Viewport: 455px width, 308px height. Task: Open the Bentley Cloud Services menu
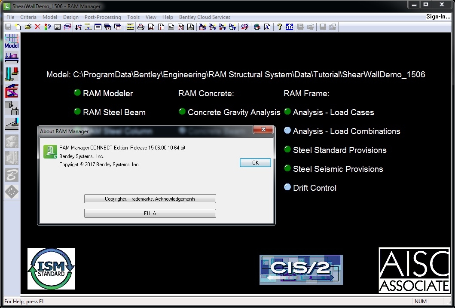click(x=205, y=17)
